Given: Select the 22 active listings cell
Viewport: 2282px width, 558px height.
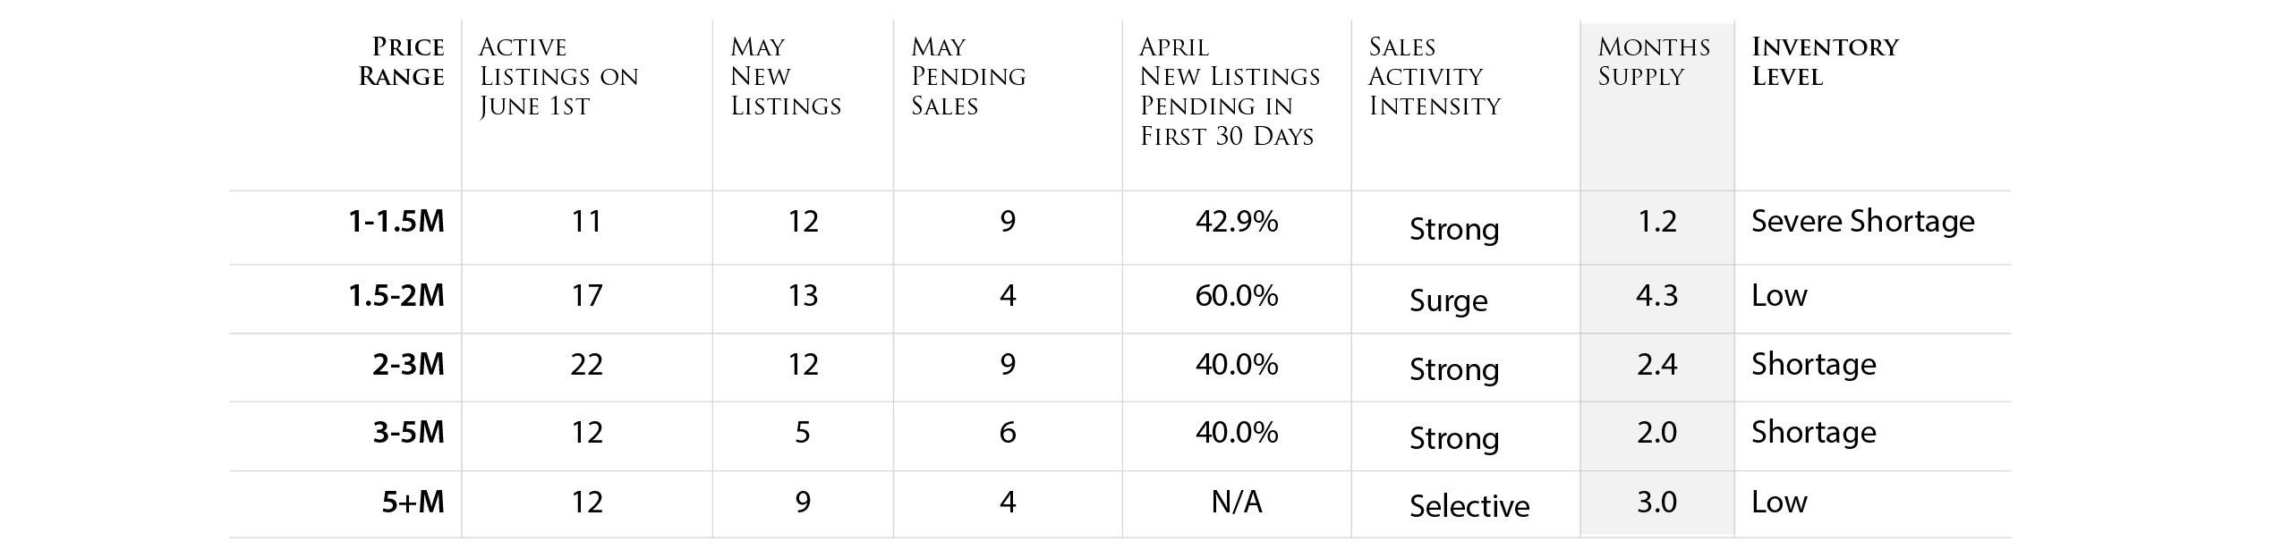Looking at the screenshot, I should tap(587, 364).
